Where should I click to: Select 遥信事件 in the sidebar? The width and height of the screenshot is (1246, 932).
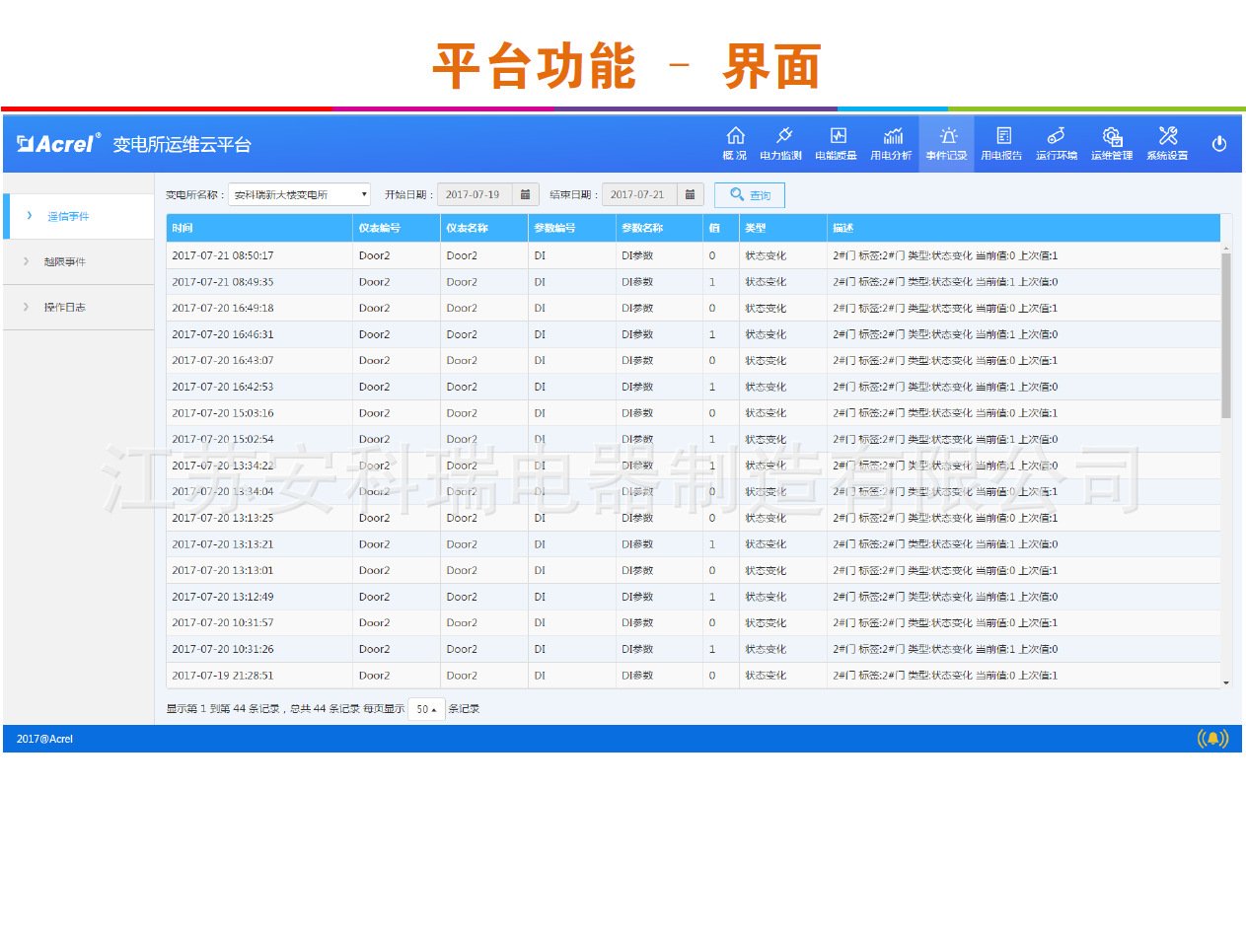tap(79, 216)
